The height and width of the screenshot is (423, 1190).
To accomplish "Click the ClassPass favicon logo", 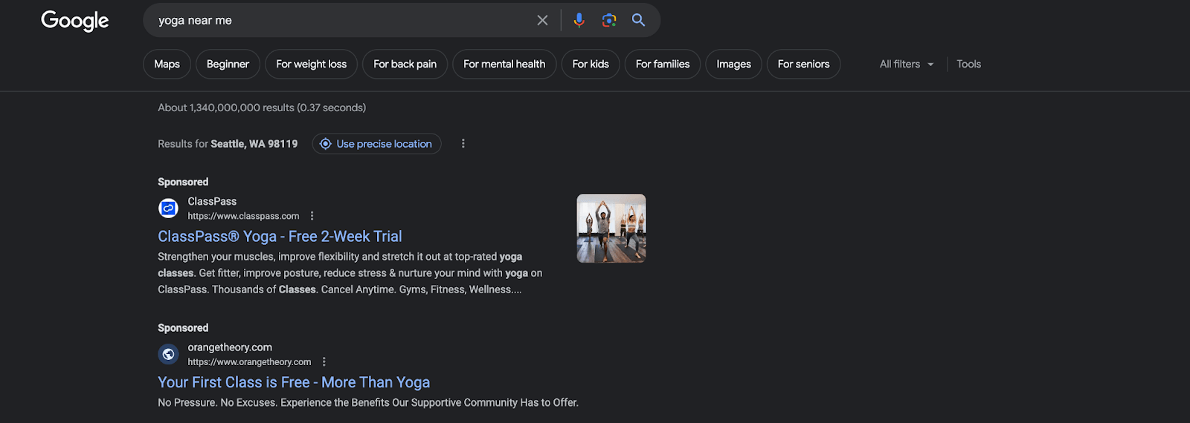I will pos(169,209).
